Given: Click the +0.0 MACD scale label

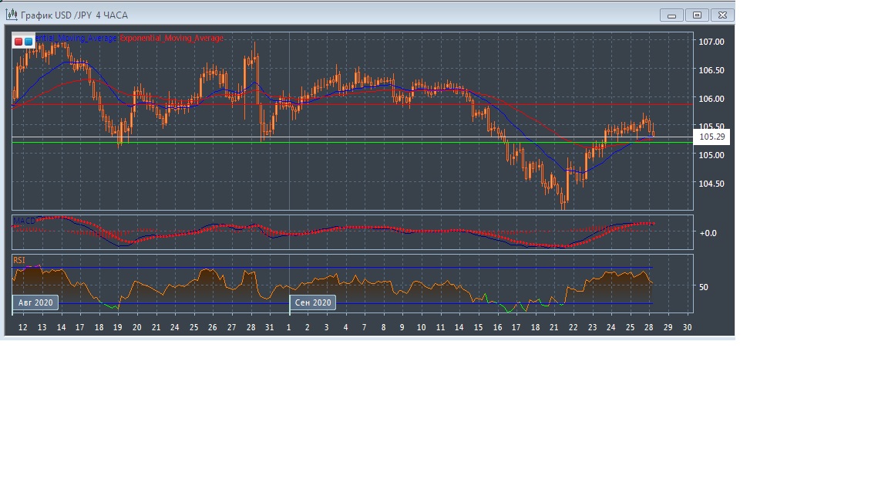Looking at the screenshot, I should [707, 232].
